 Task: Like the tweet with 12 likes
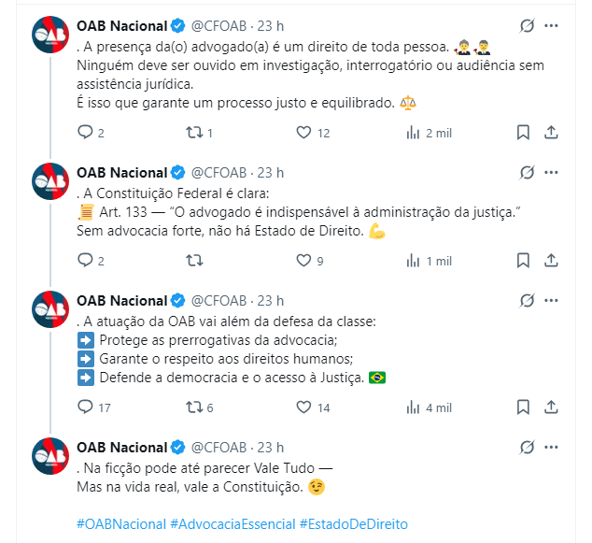[303, 133]
